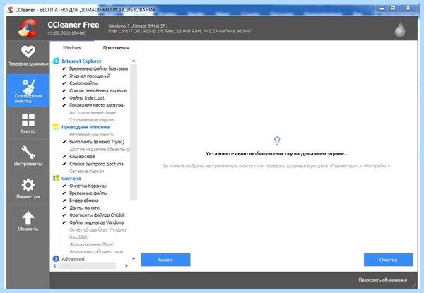
Task: Click the CCleaner logo in header
Action: click(28, 28)
